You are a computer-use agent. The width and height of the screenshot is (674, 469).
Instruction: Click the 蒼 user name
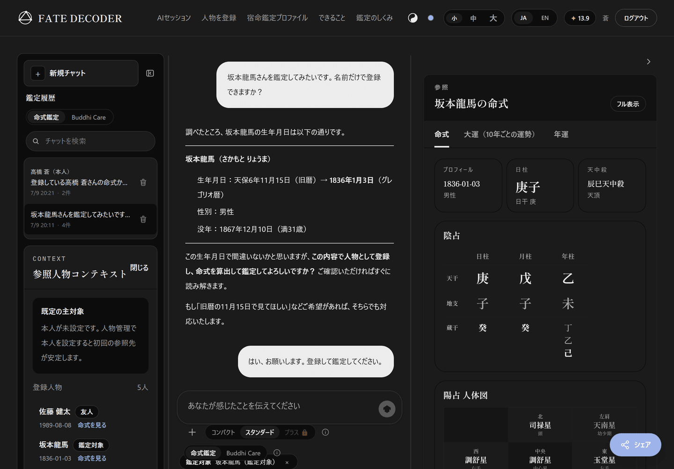[x=605, y=18]
